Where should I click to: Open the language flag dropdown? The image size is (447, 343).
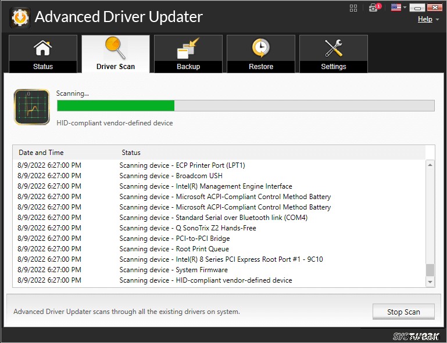(398, 8)
